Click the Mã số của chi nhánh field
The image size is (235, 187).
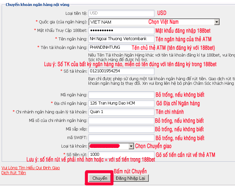pyautogui.click(x=121, y=121)
